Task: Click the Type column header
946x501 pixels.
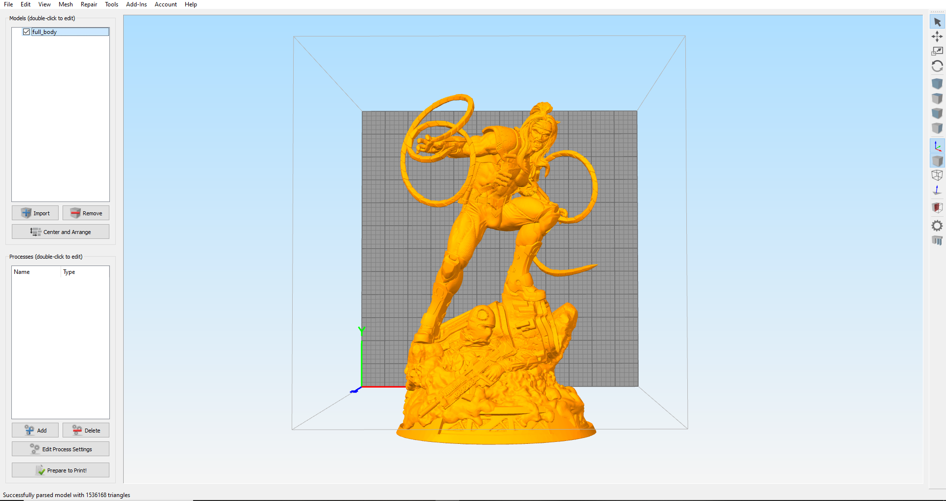Action: (x=69, y=272)
